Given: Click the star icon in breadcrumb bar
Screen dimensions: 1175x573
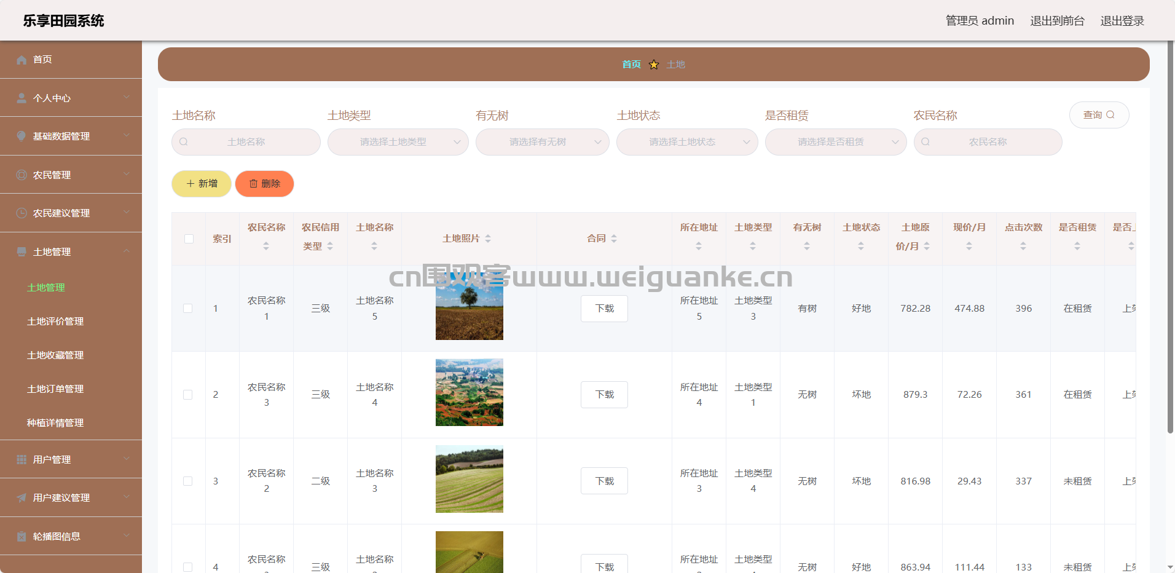Looking at the screenshot, I should 654,65.
